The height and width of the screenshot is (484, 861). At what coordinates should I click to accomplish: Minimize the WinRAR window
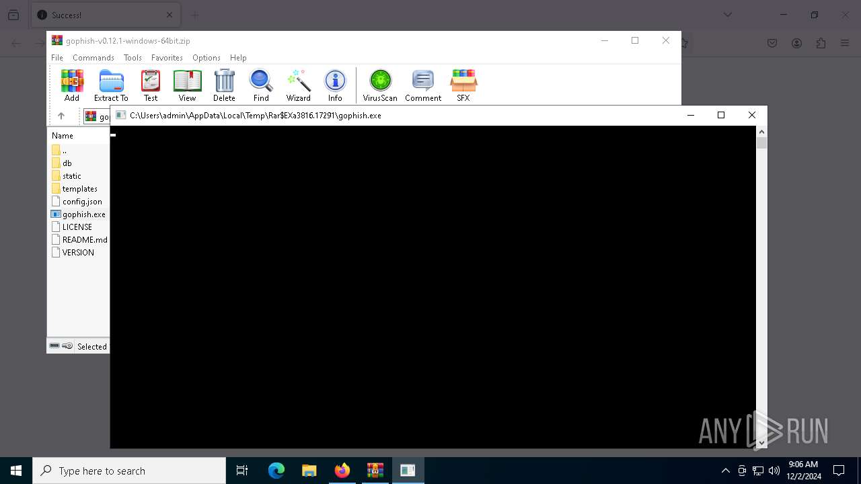point(604,40)
